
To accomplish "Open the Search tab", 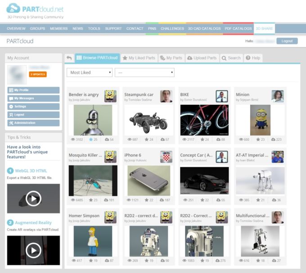I will [x=231, y=58].
